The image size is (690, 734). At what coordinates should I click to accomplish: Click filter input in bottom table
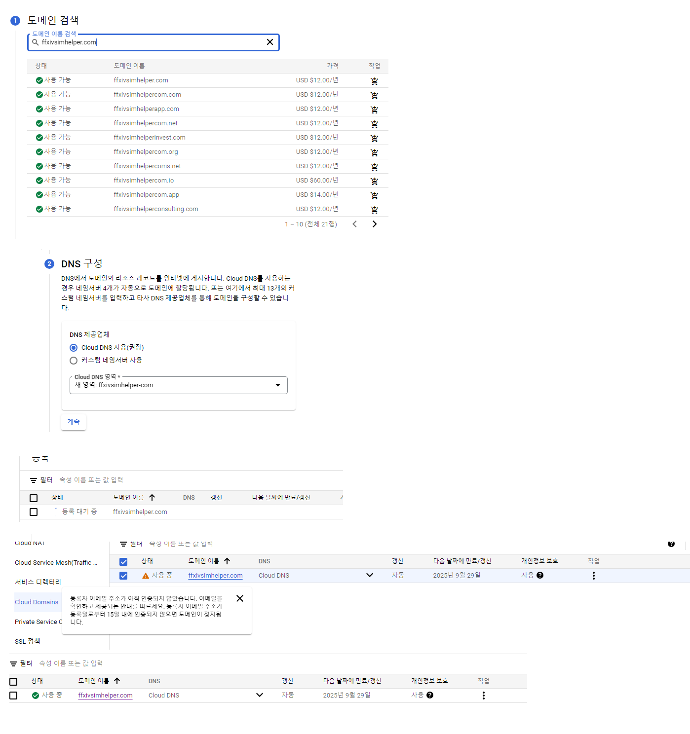tap(71, 663)
